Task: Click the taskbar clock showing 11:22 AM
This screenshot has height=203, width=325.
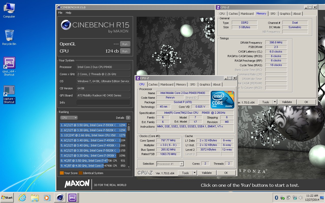Action: [312, 198]
